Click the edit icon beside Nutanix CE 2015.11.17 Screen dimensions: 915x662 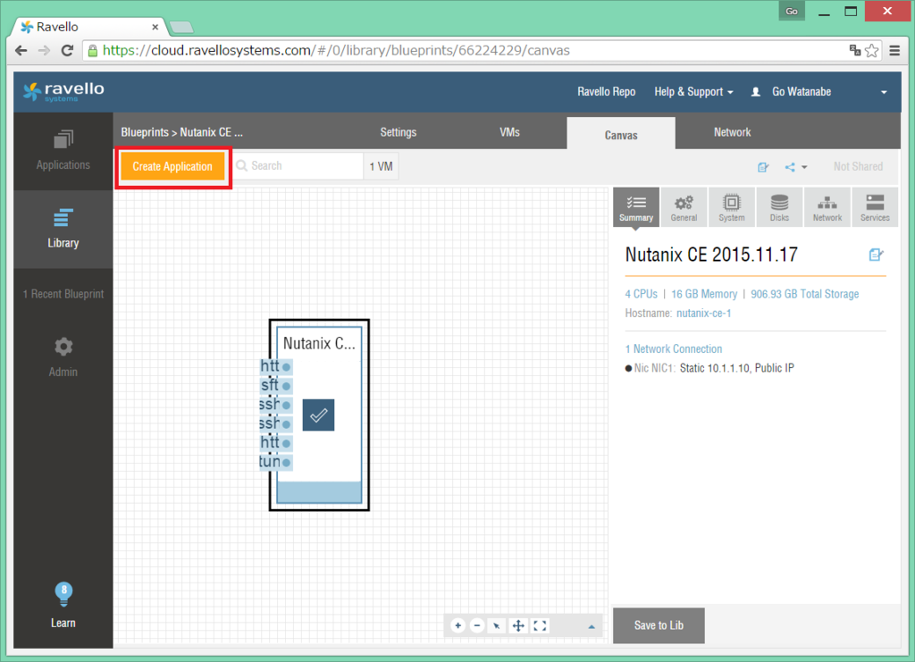coord(876,255)
